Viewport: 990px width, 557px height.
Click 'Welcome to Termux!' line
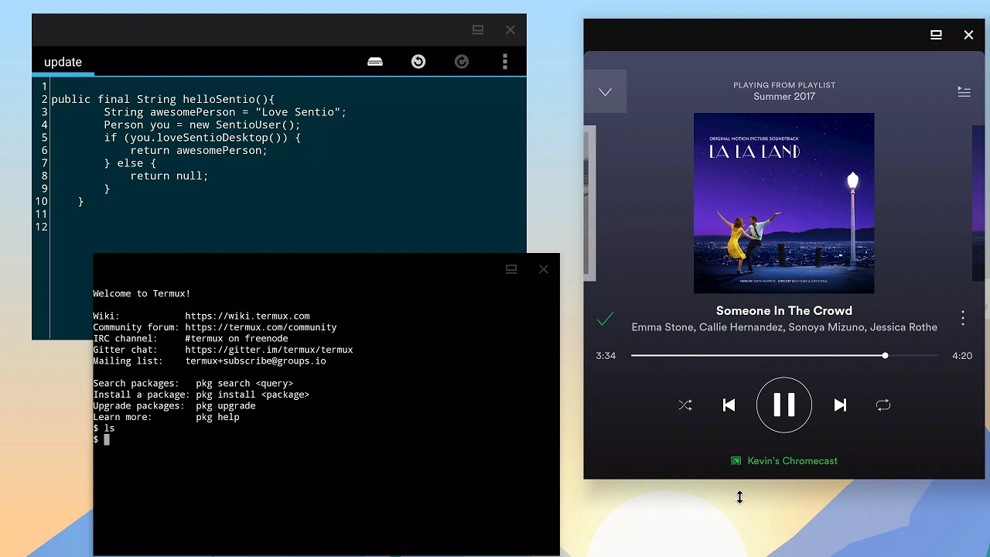(142, 293)
